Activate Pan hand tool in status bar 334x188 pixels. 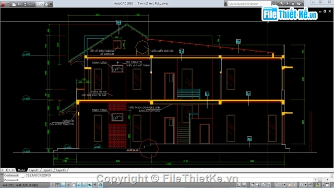tap(252, 185)
